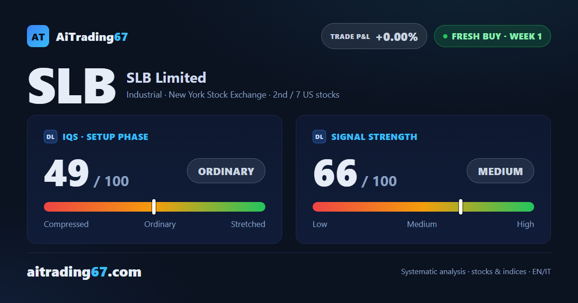The image size is (578, 303).
Task: Click the 49 / 100 score value
Action: click(x=87, y=174)
